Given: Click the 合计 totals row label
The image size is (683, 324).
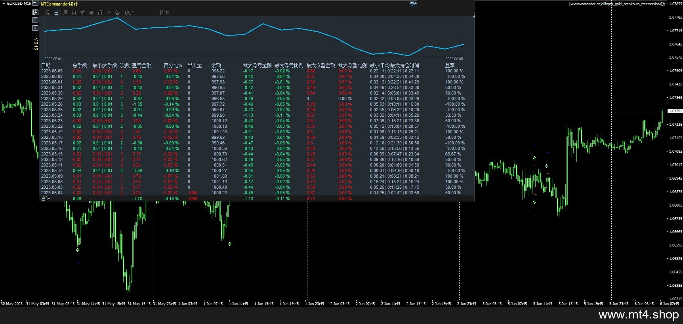Looking at the screenshot, I should 46,199.
